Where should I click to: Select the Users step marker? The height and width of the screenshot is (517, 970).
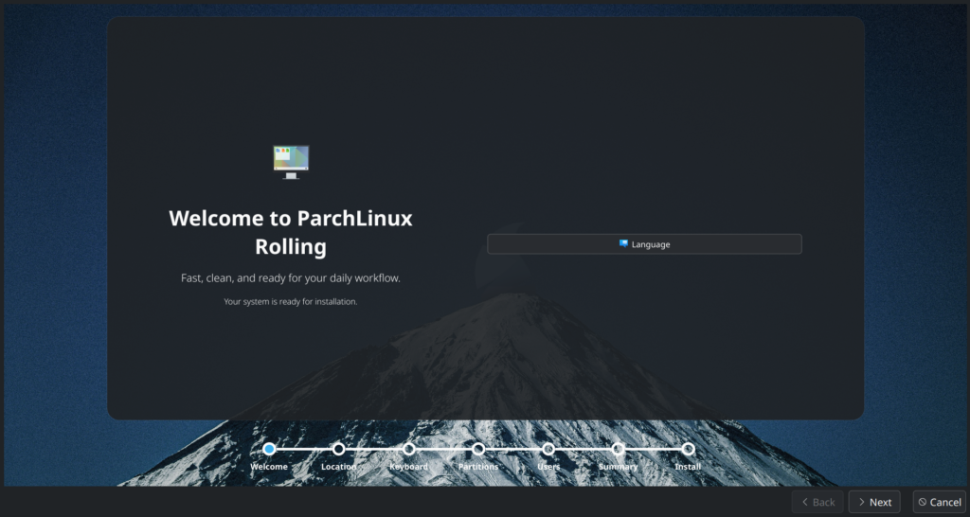click(x=548, y=449)
